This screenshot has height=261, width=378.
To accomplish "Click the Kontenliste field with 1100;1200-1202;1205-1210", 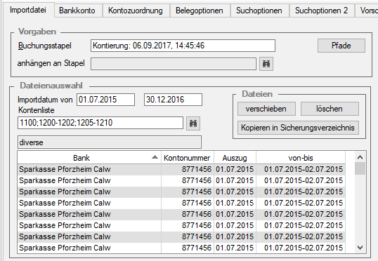I will coord(100,123).
